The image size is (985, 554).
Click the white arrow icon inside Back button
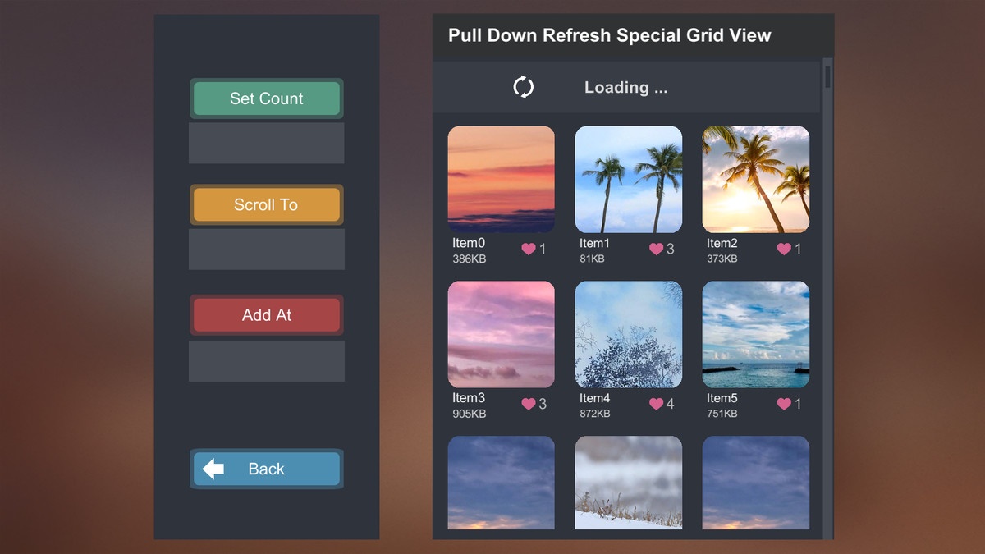click(213, 469)
